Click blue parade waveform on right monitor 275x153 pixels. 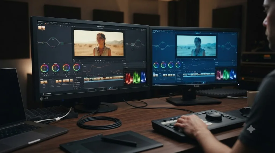[x=233, y=74]
